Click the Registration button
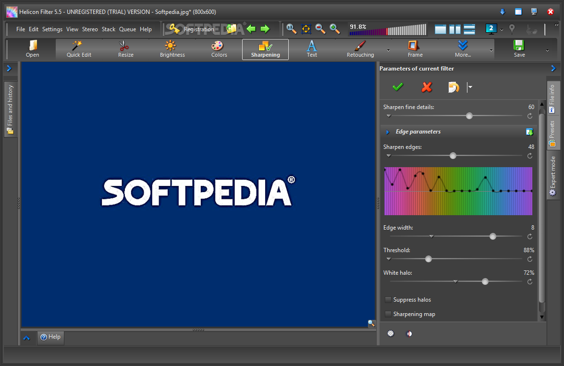Screen dimensions: 564x366 click(x=193, y=29)
